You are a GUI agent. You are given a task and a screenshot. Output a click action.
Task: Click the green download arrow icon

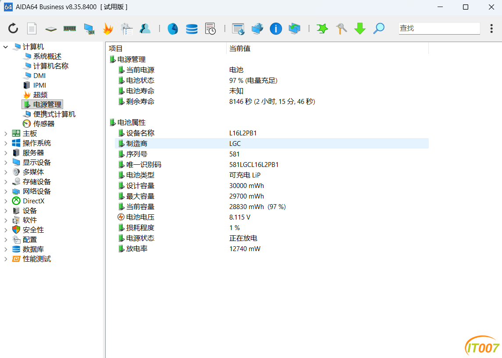coord(360,28)
